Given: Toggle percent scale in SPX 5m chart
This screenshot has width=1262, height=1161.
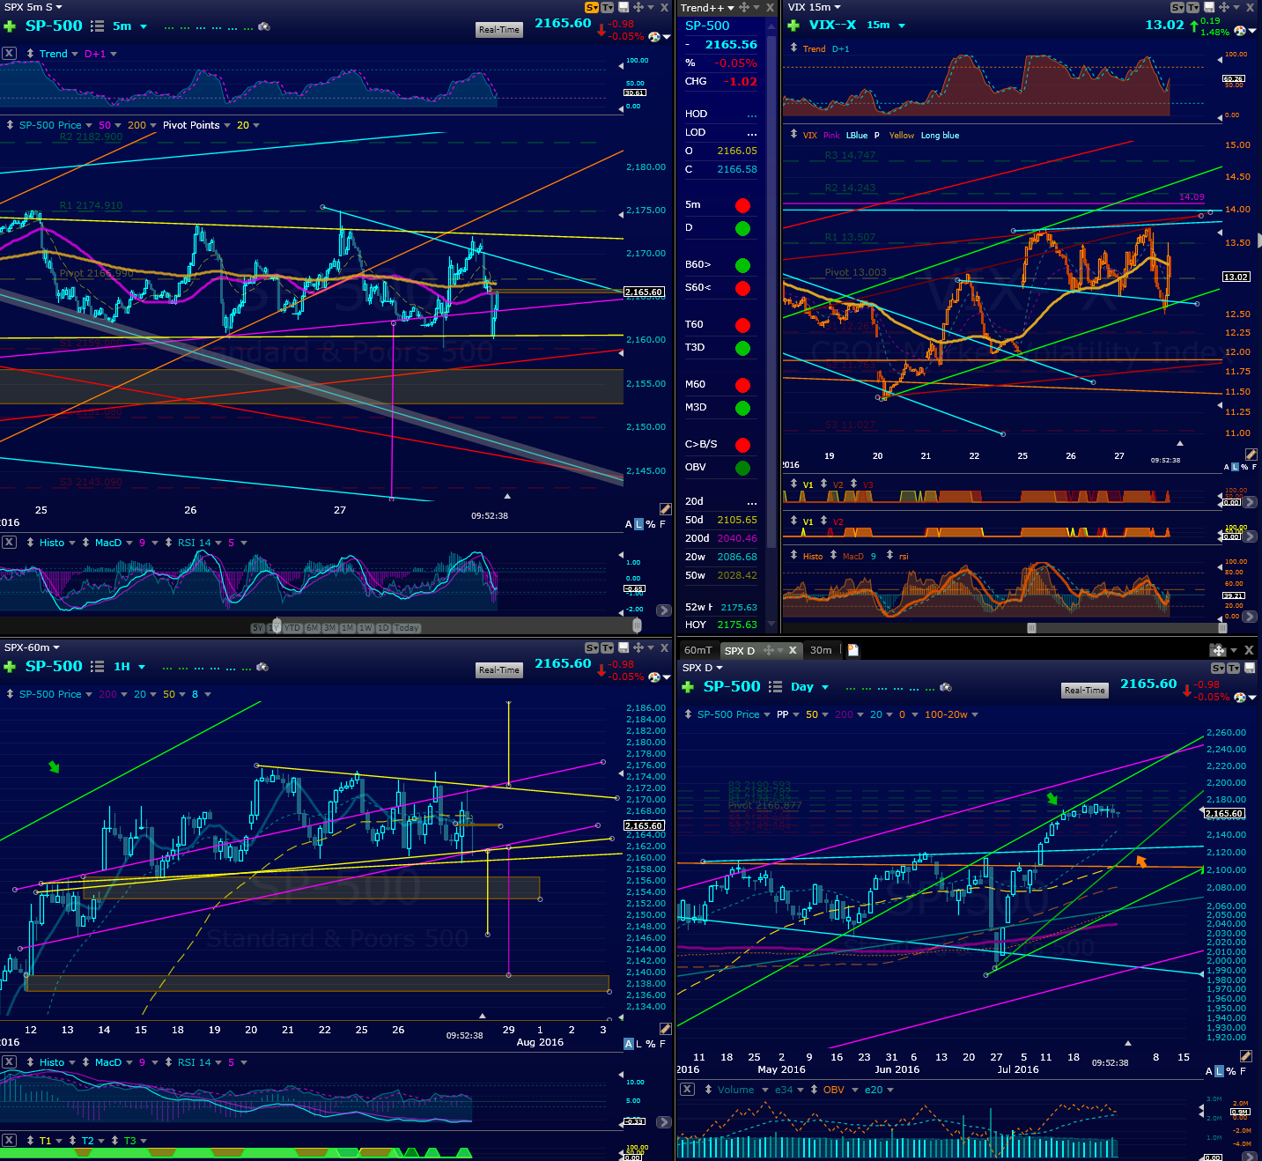Looking at the screenshot, I should coord(651,524).
